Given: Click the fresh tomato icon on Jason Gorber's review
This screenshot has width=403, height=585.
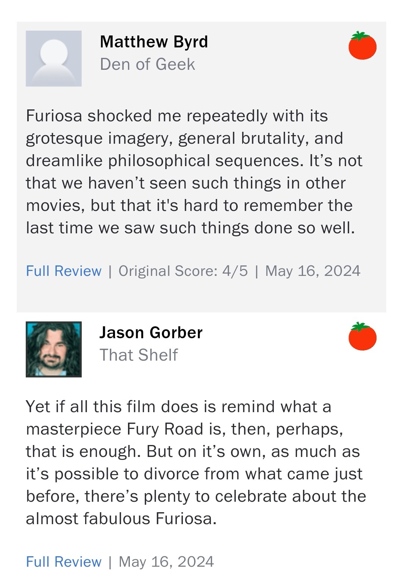Looking at the screenshot, I should click(x=362, y=336).
